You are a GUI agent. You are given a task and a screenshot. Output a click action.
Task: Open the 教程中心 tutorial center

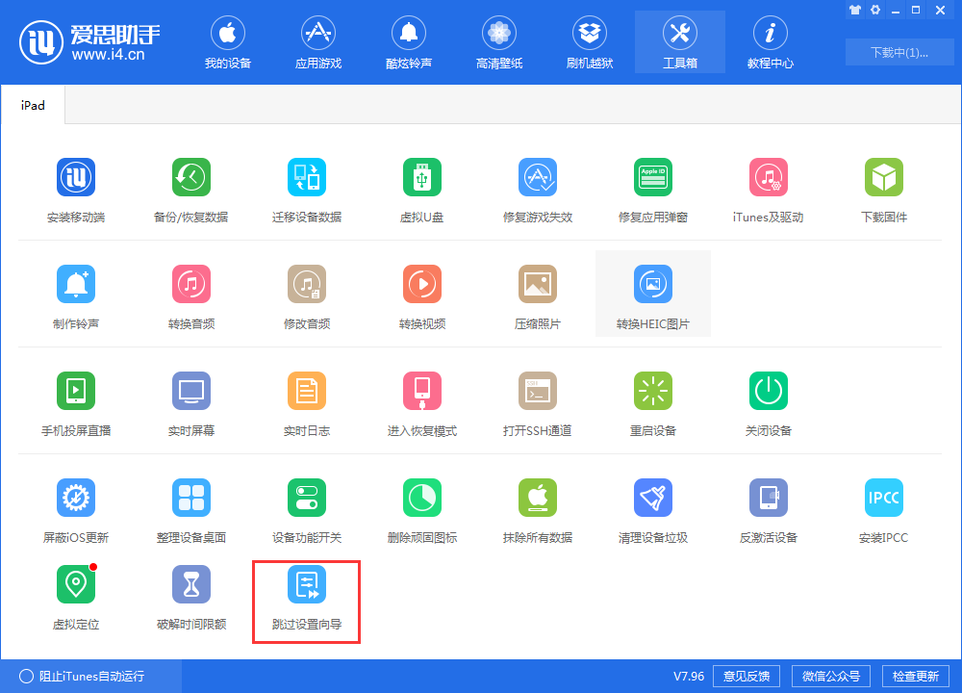click(x=770, y=41)
